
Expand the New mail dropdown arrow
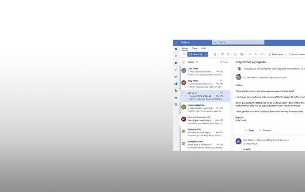(x=206, y=54)
